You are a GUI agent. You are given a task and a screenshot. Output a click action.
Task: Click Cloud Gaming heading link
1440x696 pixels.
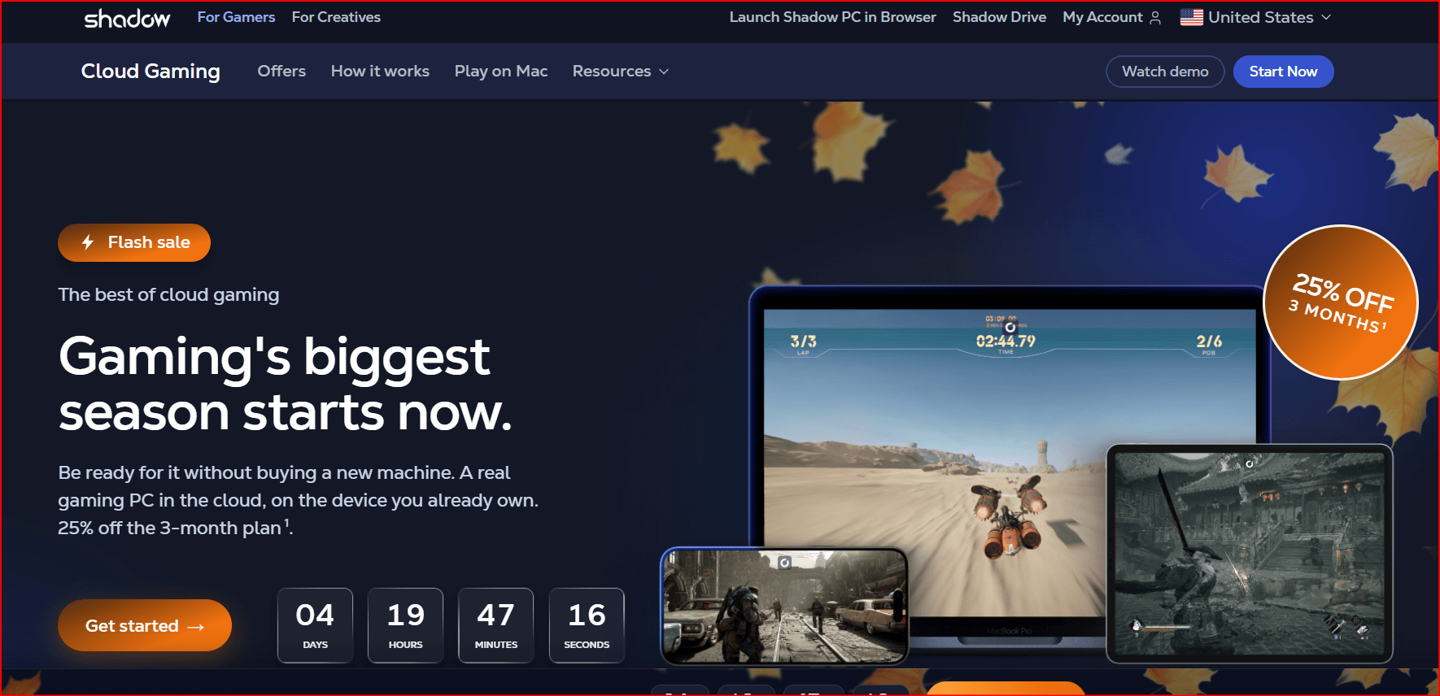(151, 72)
